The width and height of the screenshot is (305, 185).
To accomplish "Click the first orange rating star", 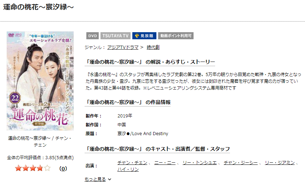I will tap(18, 168).
